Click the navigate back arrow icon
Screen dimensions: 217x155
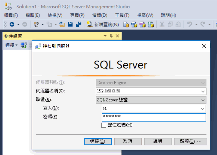(12, 25)
